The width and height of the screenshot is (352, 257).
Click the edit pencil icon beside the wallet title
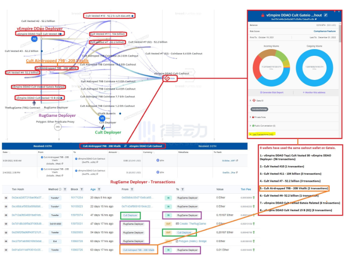pyautogui.click(x=326, y=15)
